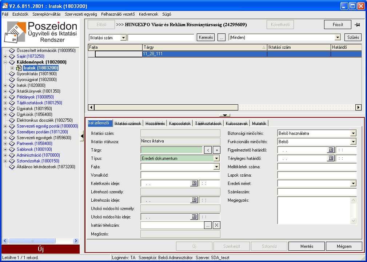
Task: Open the Súgó menu
Action: point(167,14)
